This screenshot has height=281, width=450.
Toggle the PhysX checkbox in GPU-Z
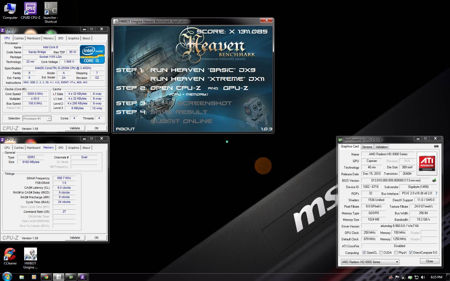pyautogui.click(x=396, y=253)
